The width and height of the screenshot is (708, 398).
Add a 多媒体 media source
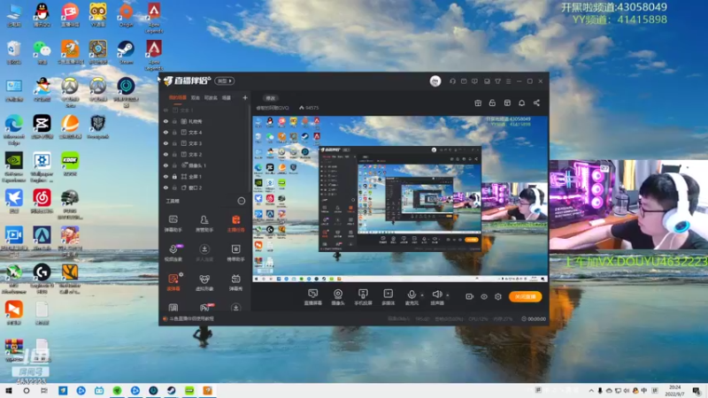point(388,297)
